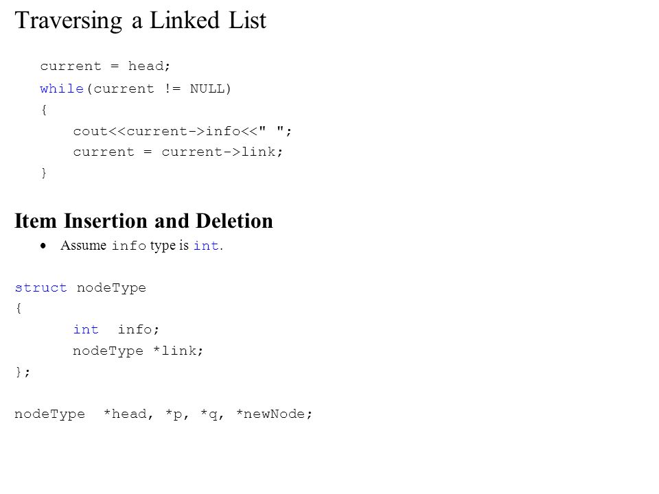Click the blue 'struct' keyword

pyautogui.click(x=41, y=287)
